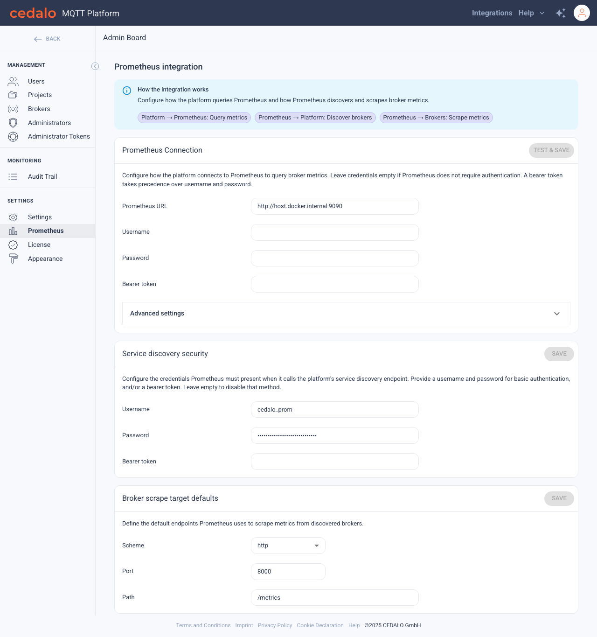The image size is (597, 637).
Task: Click the info icon in integration banner
Action: (x=127, y=91)
